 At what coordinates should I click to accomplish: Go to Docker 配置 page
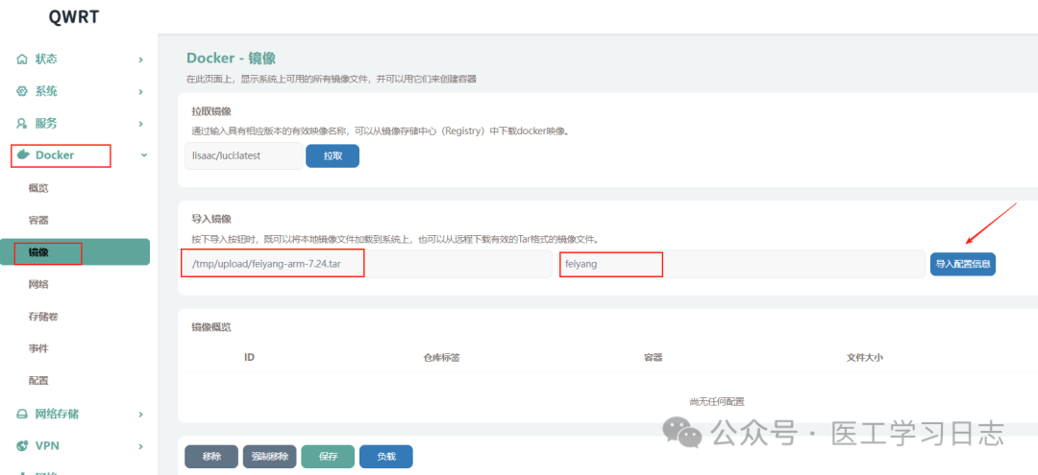pyautogui.click(x=38, y=381)
